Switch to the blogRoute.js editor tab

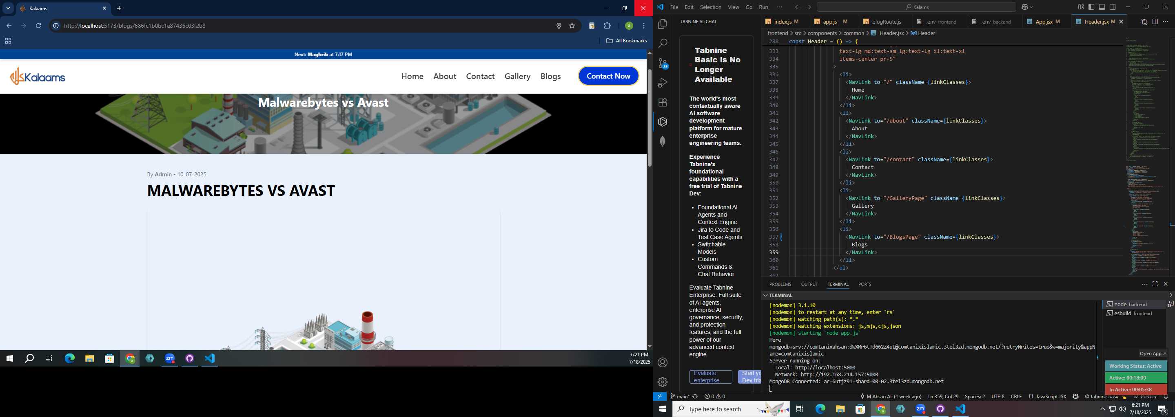tap(886, 22)
